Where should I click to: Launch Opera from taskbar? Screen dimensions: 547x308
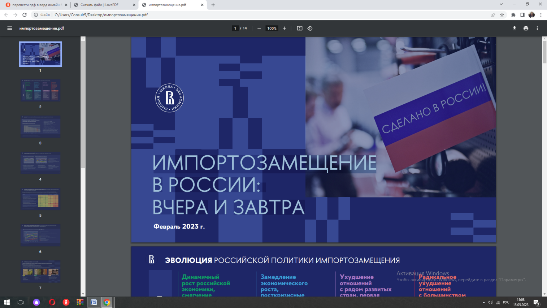[52, 302]
